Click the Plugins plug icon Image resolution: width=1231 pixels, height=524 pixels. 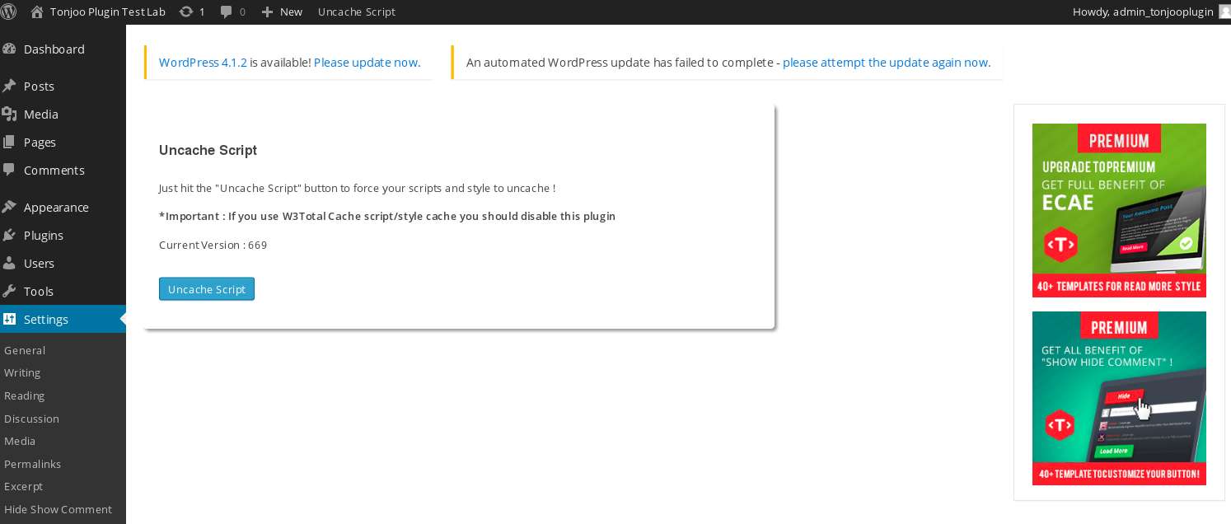(x=8, y=235)
